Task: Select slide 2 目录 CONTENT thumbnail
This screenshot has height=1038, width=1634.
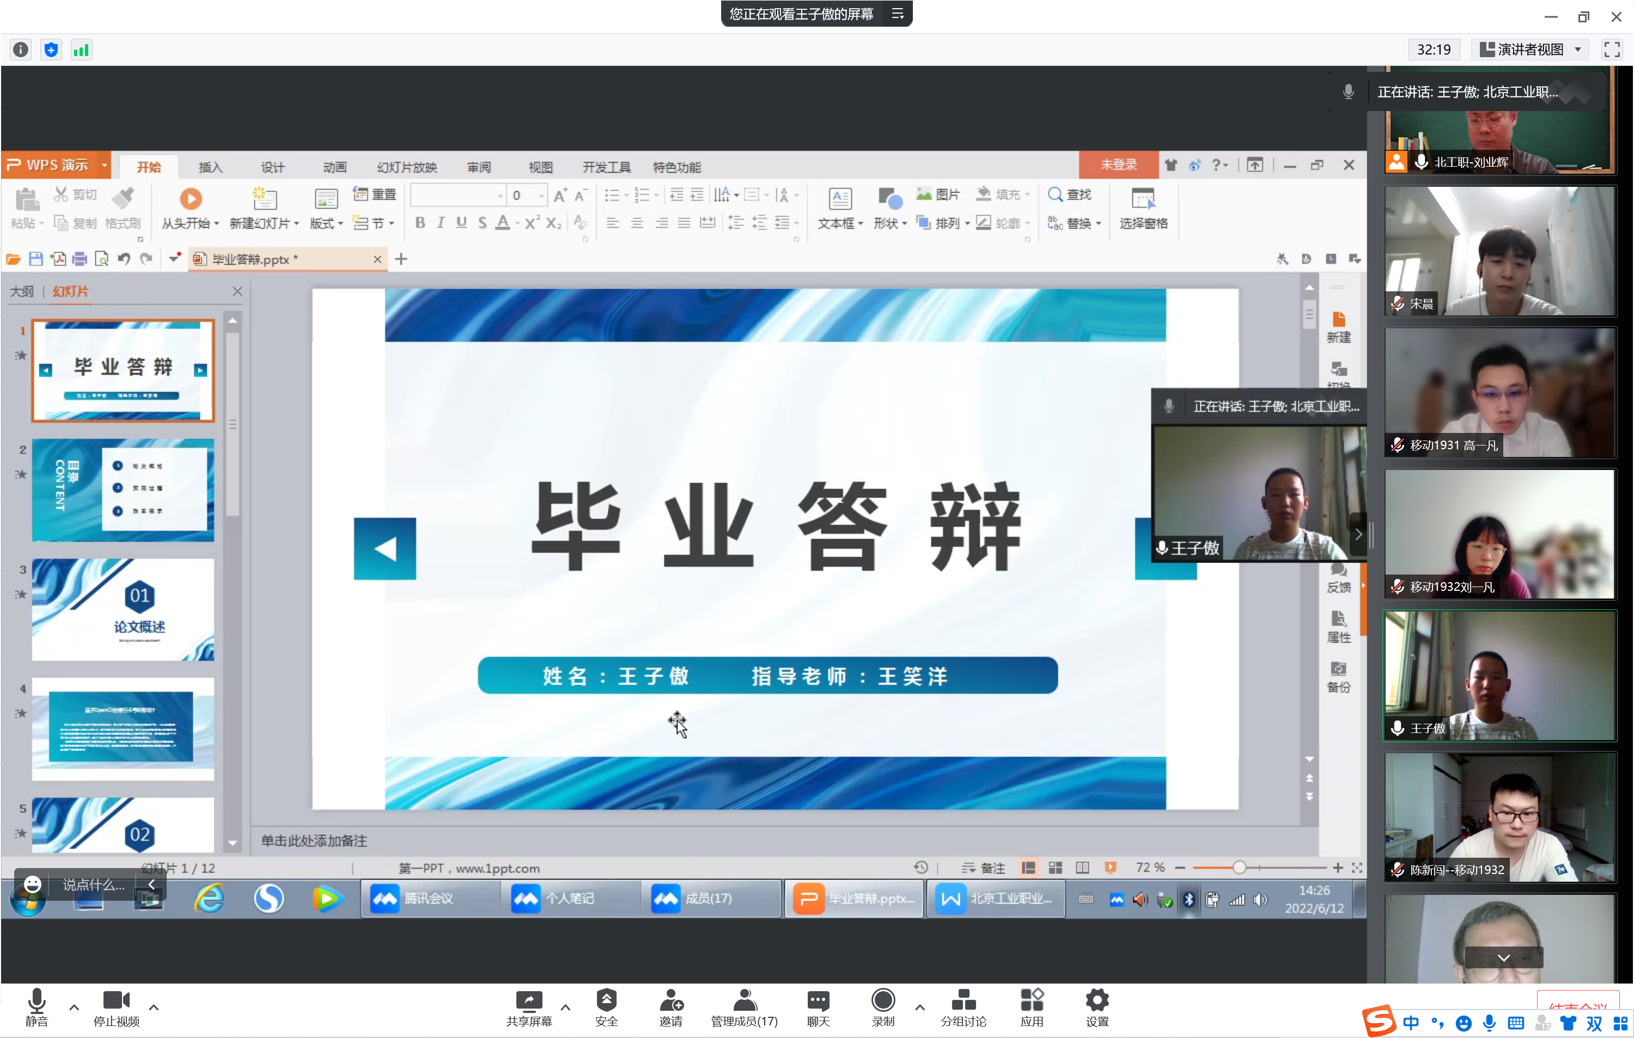Action: pyautogui.click(x=123, y=490)
